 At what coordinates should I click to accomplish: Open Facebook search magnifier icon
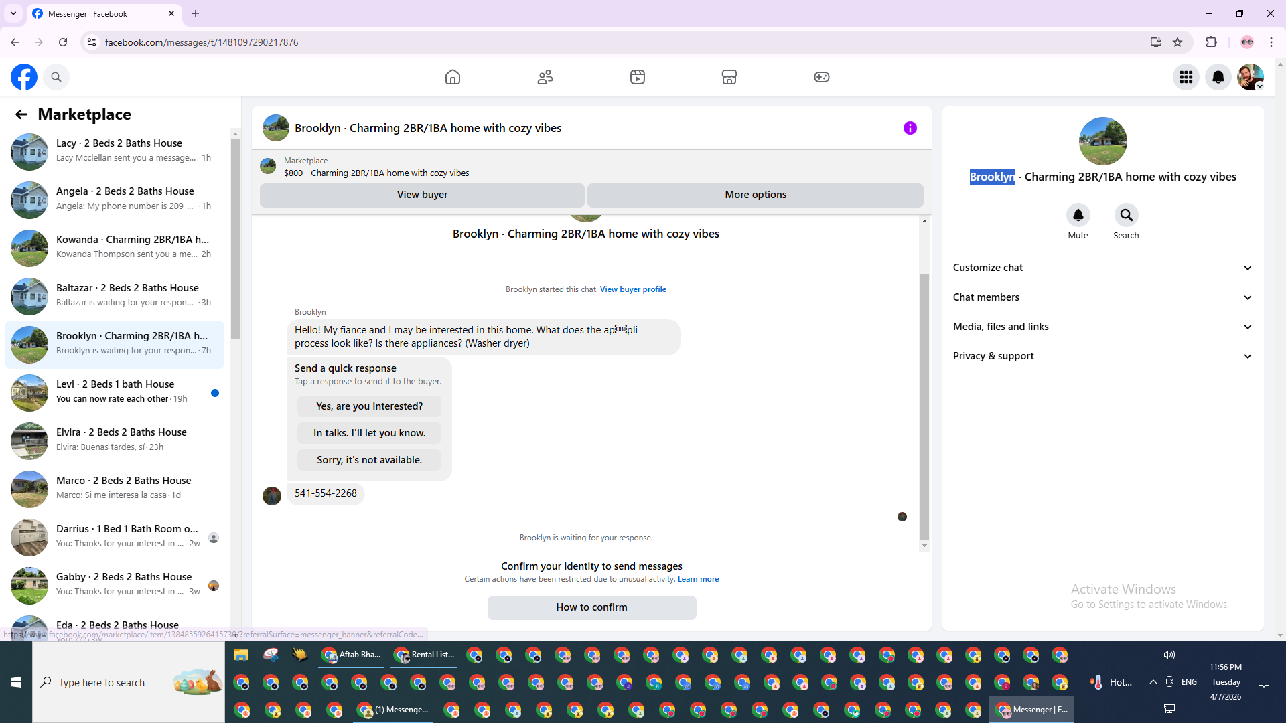[x=56, y=77]
